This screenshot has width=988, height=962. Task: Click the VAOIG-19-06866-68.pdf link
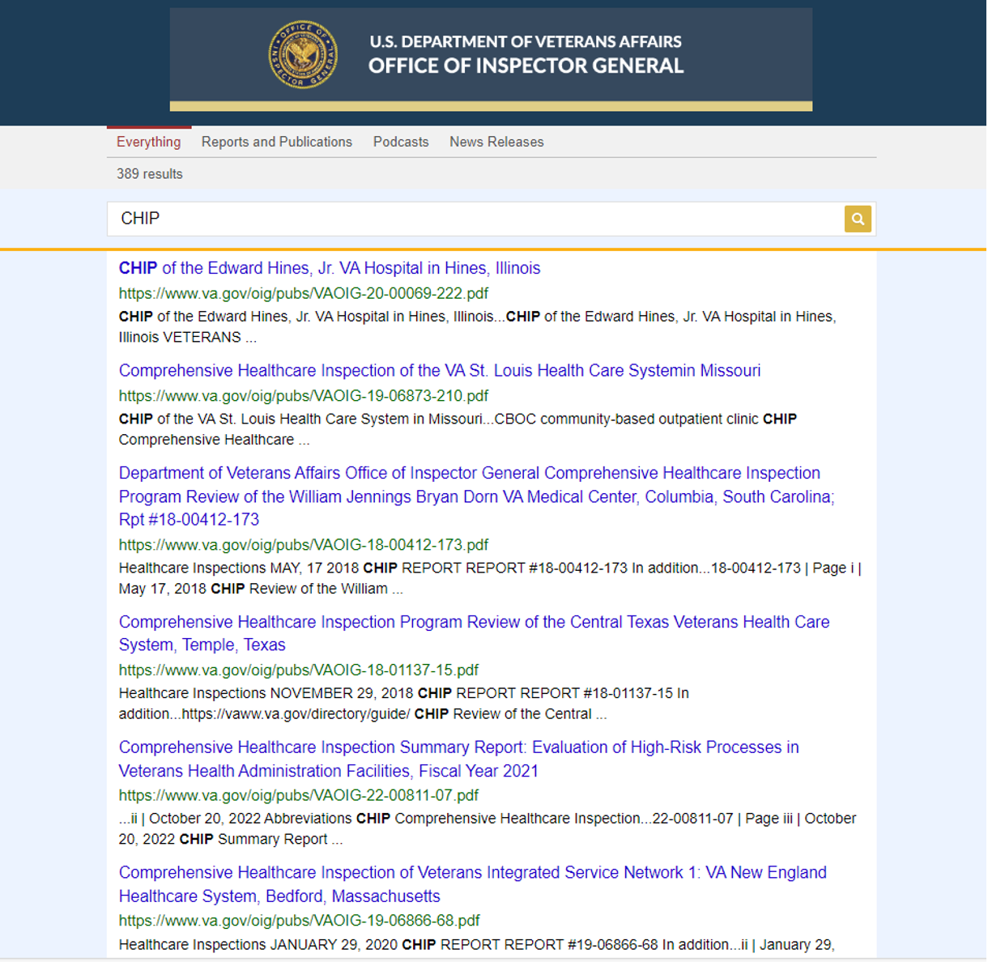(298, 921)
